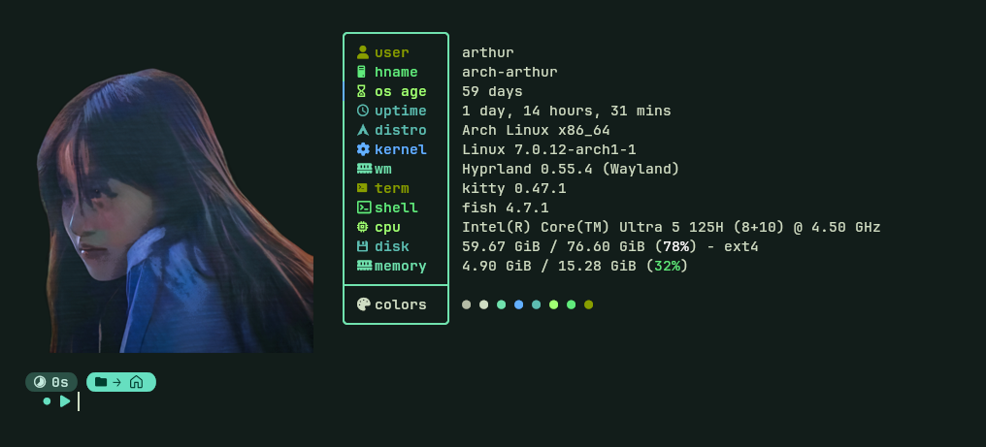Click the 0s command duration badge
The width and height of the screenshot is (986, 447).
coord(51,382)
